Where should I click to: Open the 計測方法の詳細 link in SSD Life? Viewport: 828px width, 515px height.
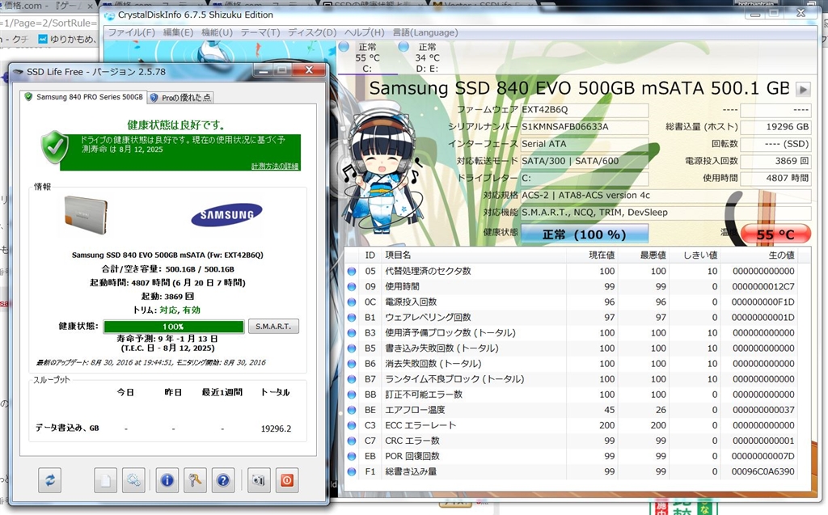275,166
